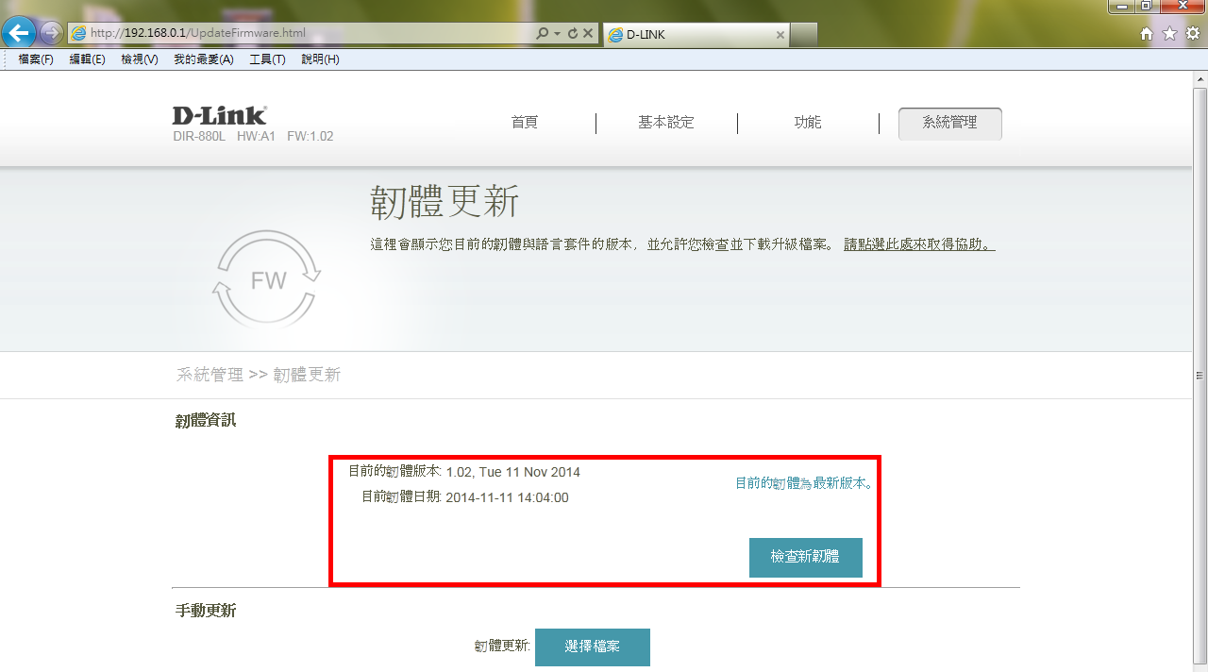This screenshot has height=672, width=1208.
Task: Click the address bar search magnifier icon
Action: coord(542,33)
